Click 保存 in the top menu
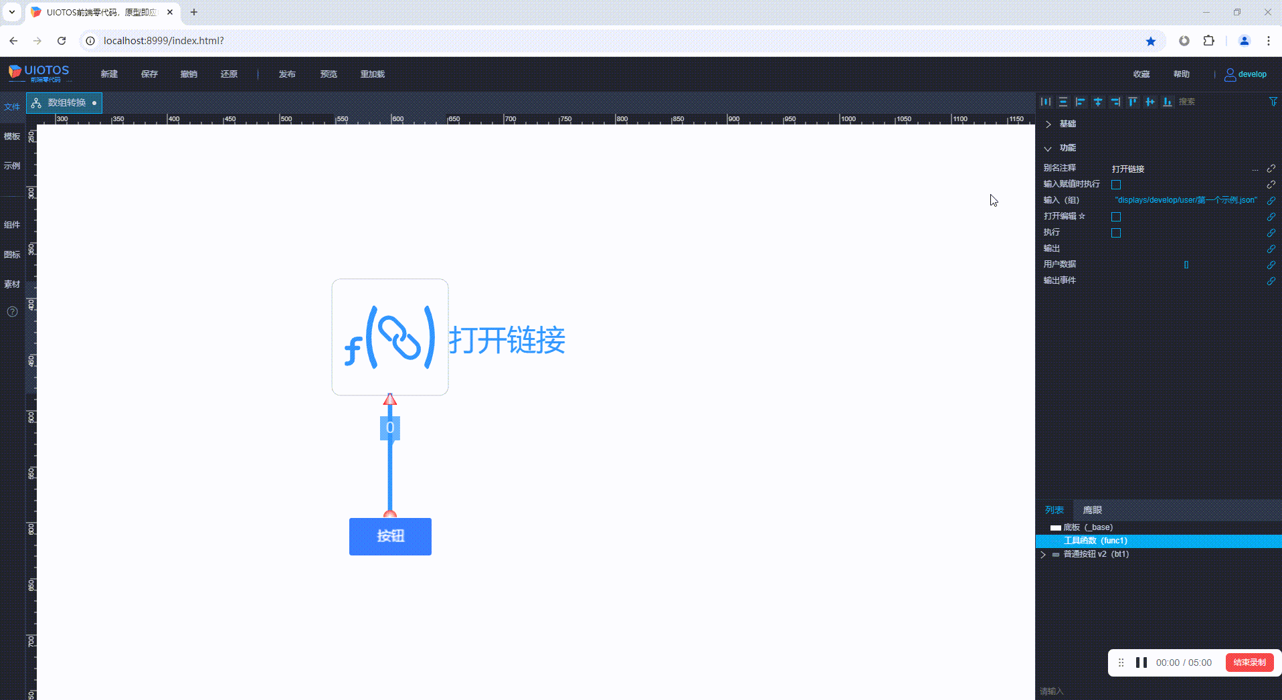This screenshot has height=700, width=1282. pyautogui.click(x=149, y=74)
